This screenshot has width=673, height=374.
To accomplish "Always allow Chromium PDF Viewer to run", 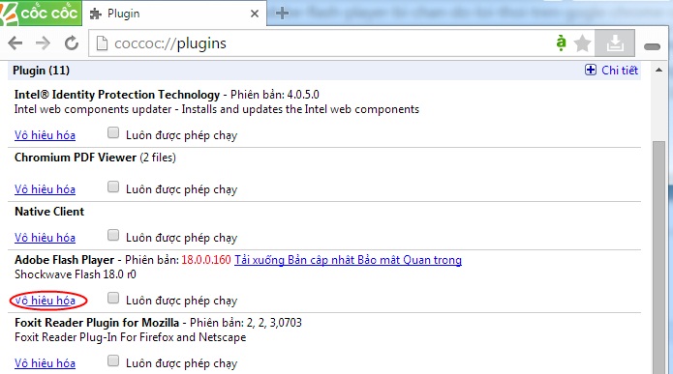I will [x=113, y=187].
